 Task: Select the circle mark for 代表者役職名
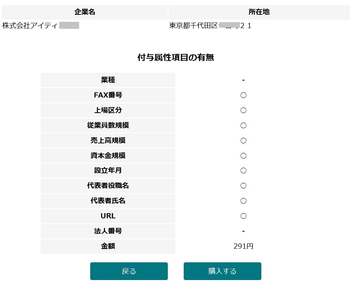click(x=243, y=185)
